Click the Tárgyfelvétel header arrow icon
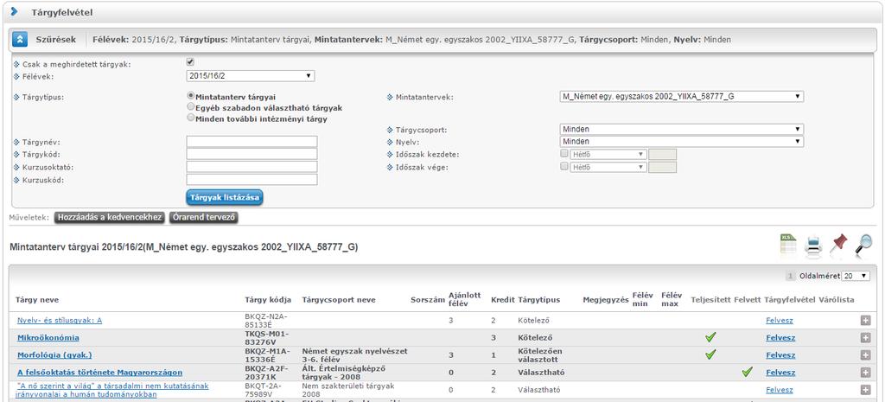Screen dimensions: 885x402 tap(14, 11)
